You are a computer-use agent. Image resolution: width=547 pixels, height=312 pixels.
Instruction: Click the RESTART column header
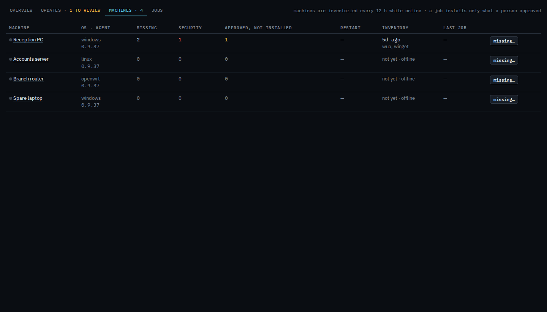tap(350, 28)
